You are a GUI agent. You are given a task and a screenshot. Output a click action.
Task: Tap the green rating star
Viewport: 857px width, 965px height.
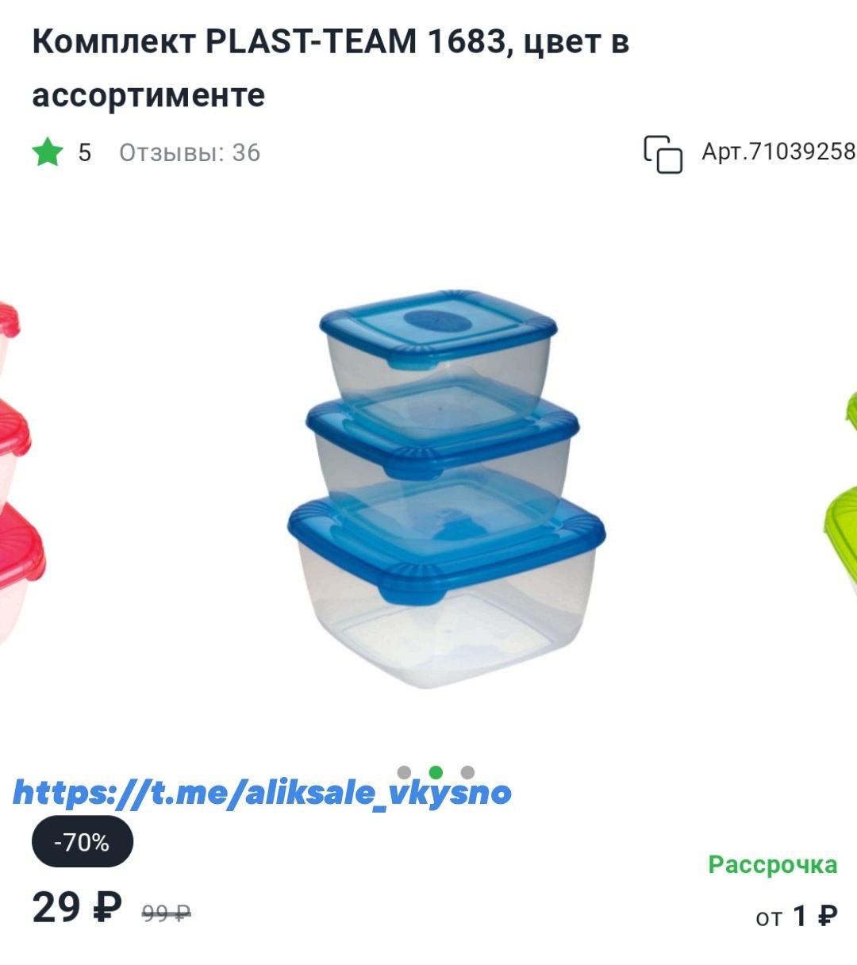48,152
